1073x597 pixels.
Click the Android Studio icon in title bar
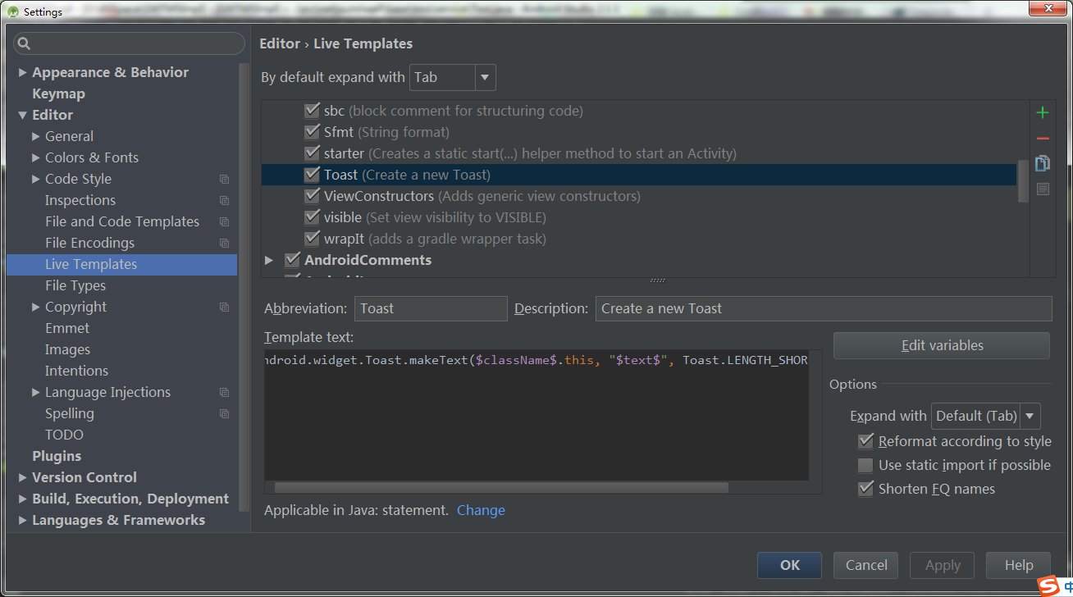click(13, 11)
